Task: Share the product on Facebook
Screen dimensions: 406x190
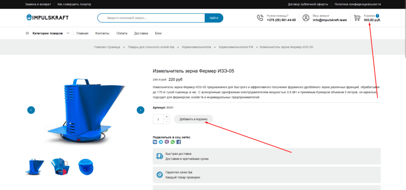Action: (179, 142)
